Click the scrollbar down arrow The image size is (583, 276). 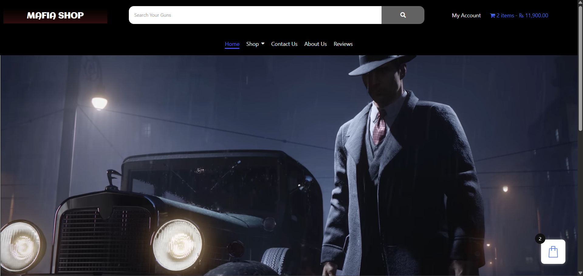point(580,273)
